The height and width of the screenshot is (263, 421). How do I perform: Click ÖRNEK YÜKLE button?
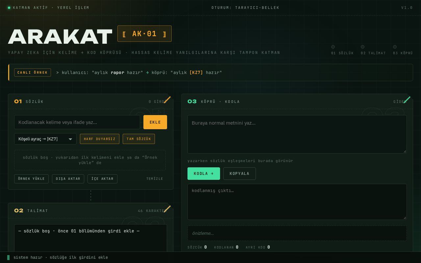tap(31, 179)
